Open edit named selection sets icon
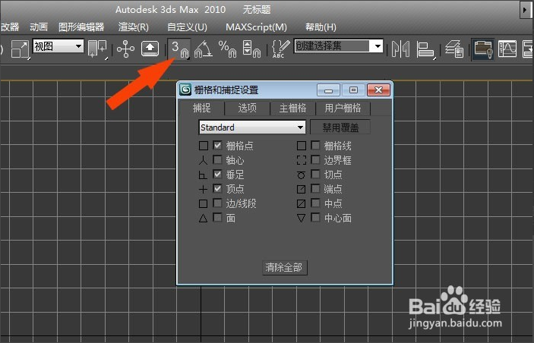Image resolution: width=534 pixels, height=343 pixels. coord(281,49)
